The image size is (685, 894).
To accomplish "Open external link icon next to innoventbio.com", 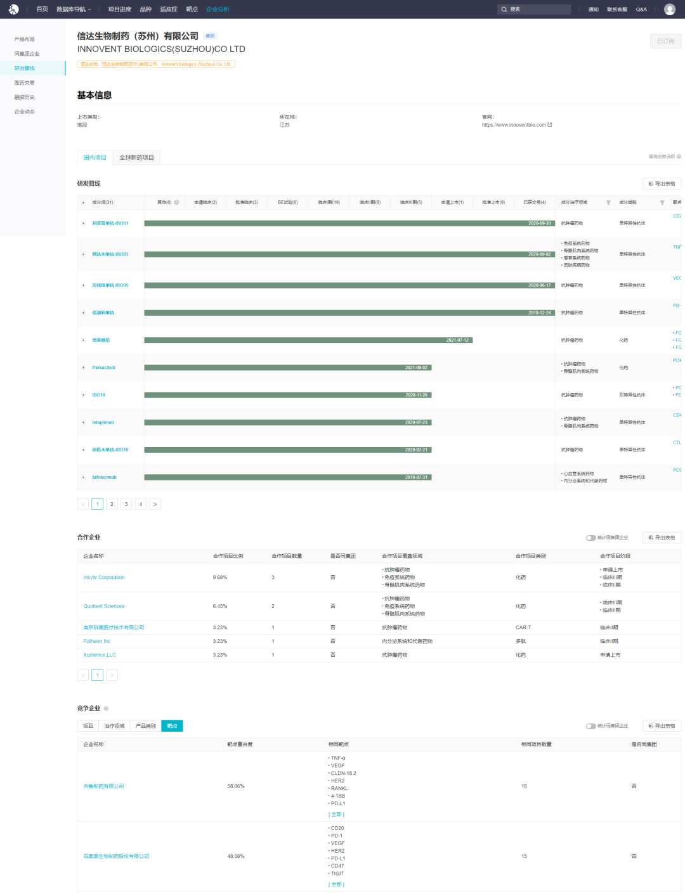I will tap(550, 125).
